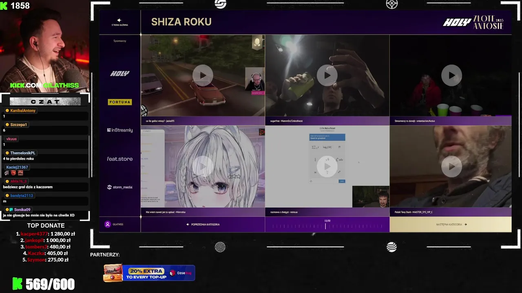This screenshot has height=293, width=522.
Task: Select 'Nie wiem nawet jak to opisać - Mimrotka' caption
Action: coord(166,212)
